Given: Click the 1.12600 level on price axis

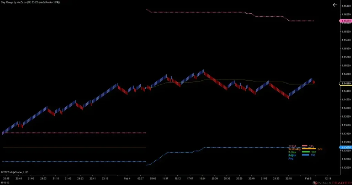Looking at the screenshot, I should pyautogui.click(x=345, y=168).
